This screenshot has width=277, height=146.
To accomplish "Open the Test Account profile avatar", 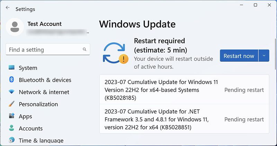I will coord(15,27).
